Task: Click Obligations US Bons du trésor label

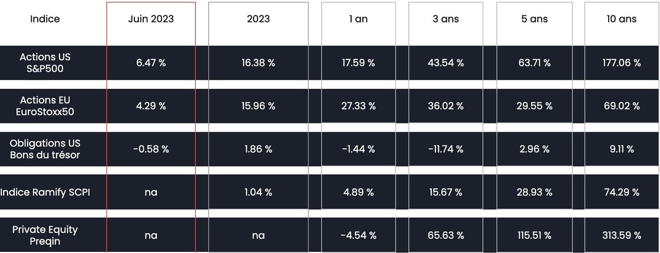Action: [45, 149]
